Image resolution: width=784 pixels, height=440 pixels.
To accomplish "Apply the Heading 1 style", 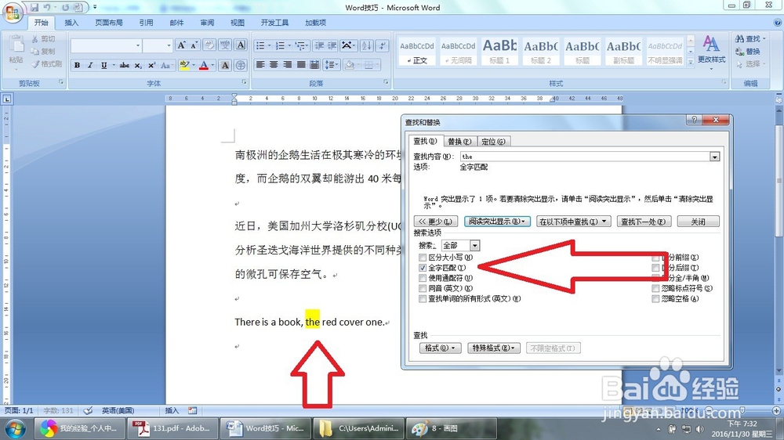I will coord(499,52).
